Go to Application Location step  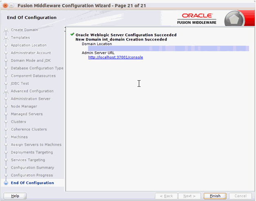point(29,45)
